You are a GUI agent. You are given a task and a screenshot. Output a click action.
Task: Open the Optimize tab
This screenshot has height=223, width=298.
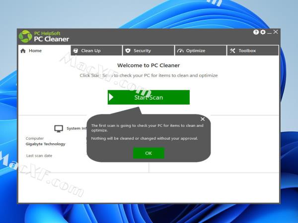(x=201, y=51)
